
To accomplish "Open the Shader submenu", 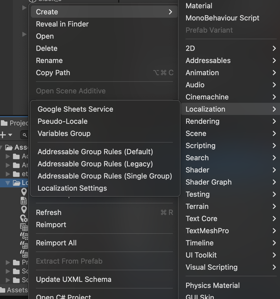I will [x=231, y=170].
